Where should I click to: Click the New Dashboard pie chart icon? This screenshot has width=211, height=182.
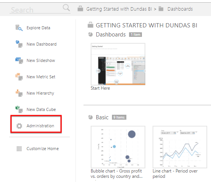19,44
